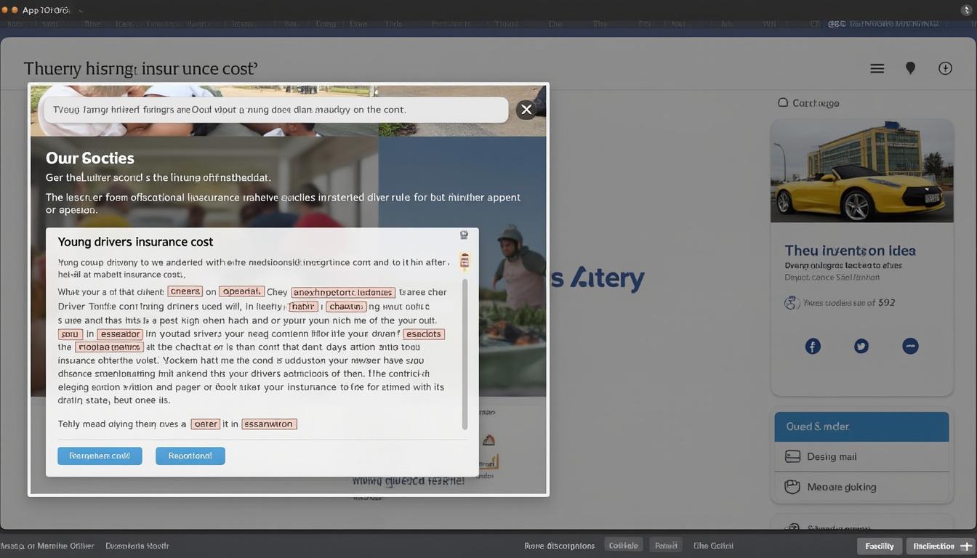The height and width of the screenshot is (558, 977).
Task: Open the hamburger menu in the page header
Action: click(877, 68)
